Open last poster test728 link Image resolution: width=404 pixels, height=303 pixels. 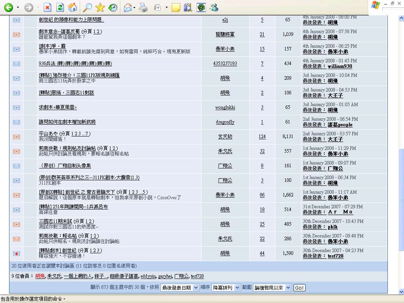[335, 256]
